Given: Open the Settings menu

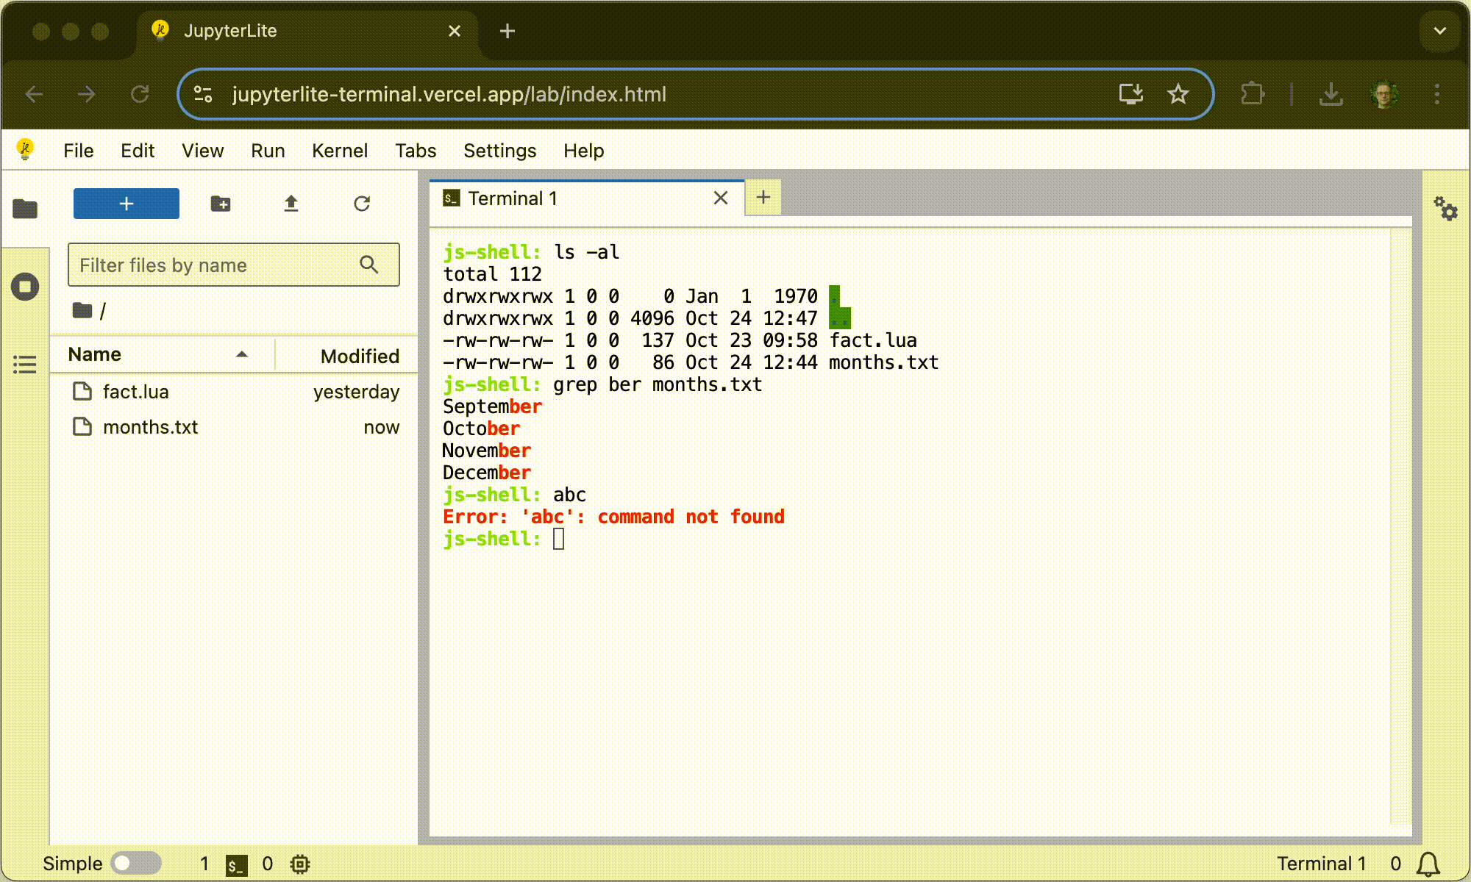Looking at the screenshot, I should [x=499, y=151].
